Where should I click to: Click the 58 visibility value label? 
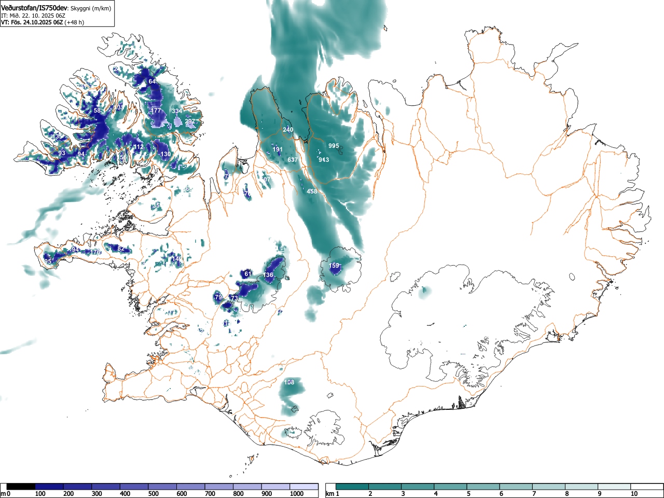(x=97, y=110)
